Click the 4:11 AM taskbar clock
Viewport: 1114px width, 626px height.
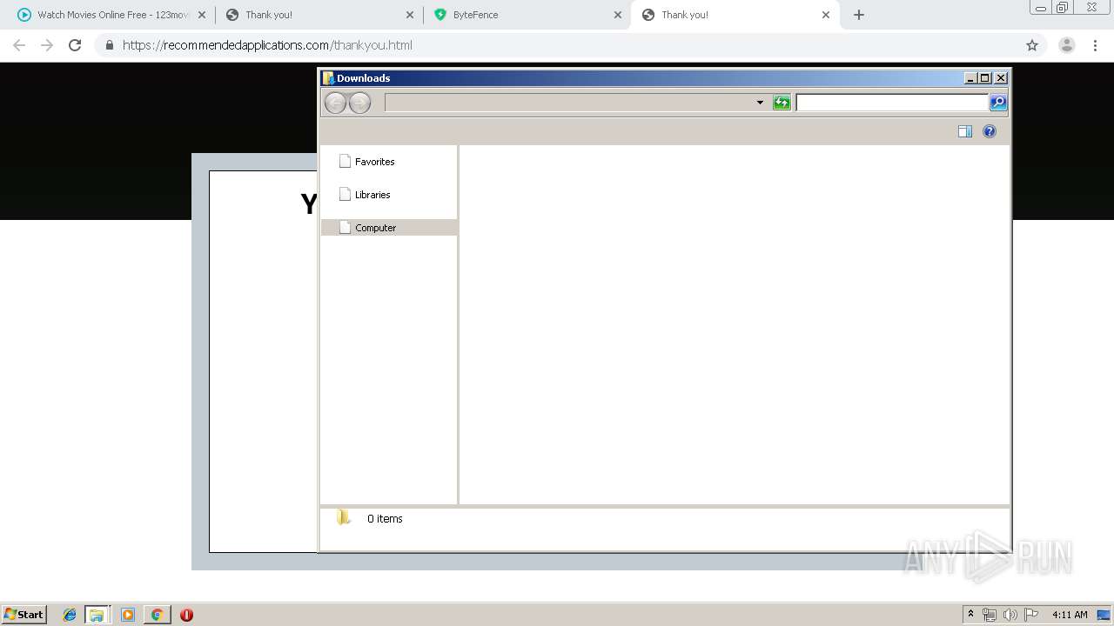pos(1070,615)
